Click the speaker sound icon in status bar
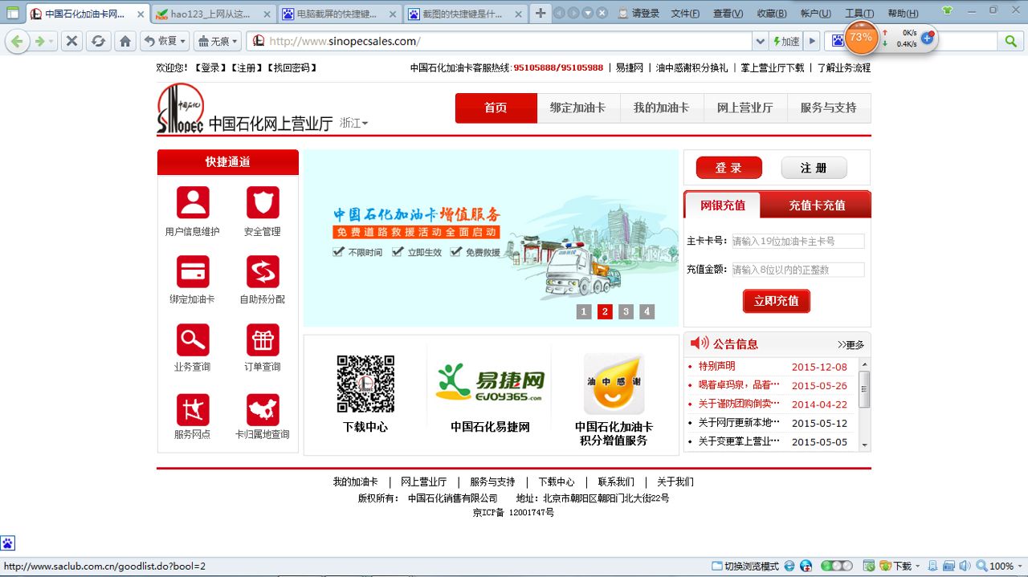Image resolution: width=1028 pixels, height=577 pixels. click(x=965, y=566)
